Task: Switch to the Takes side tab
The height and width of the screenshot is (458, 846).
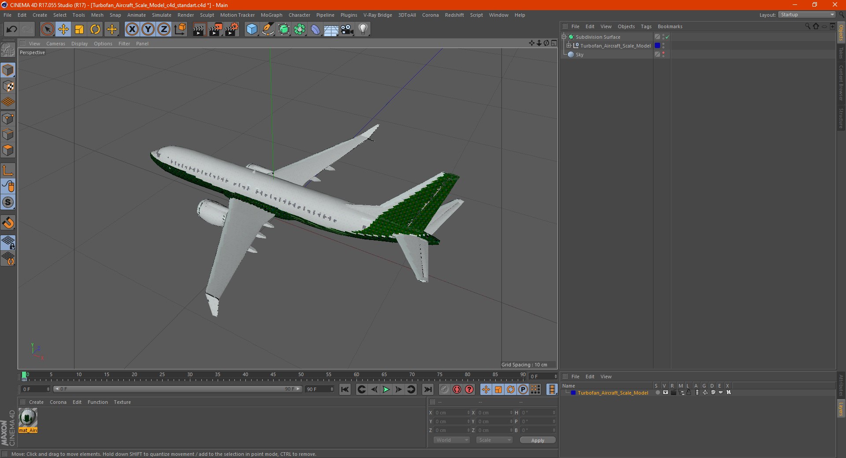Action: click(x=841, y=53)
